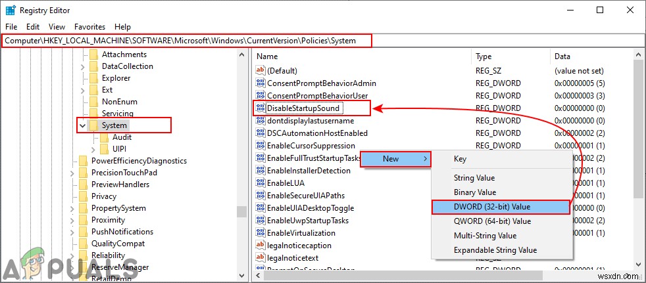Image resolution: width=646 pixels, height=283 pixels.
Task: Select the (Default) string value icon
Action: point(261,71)
